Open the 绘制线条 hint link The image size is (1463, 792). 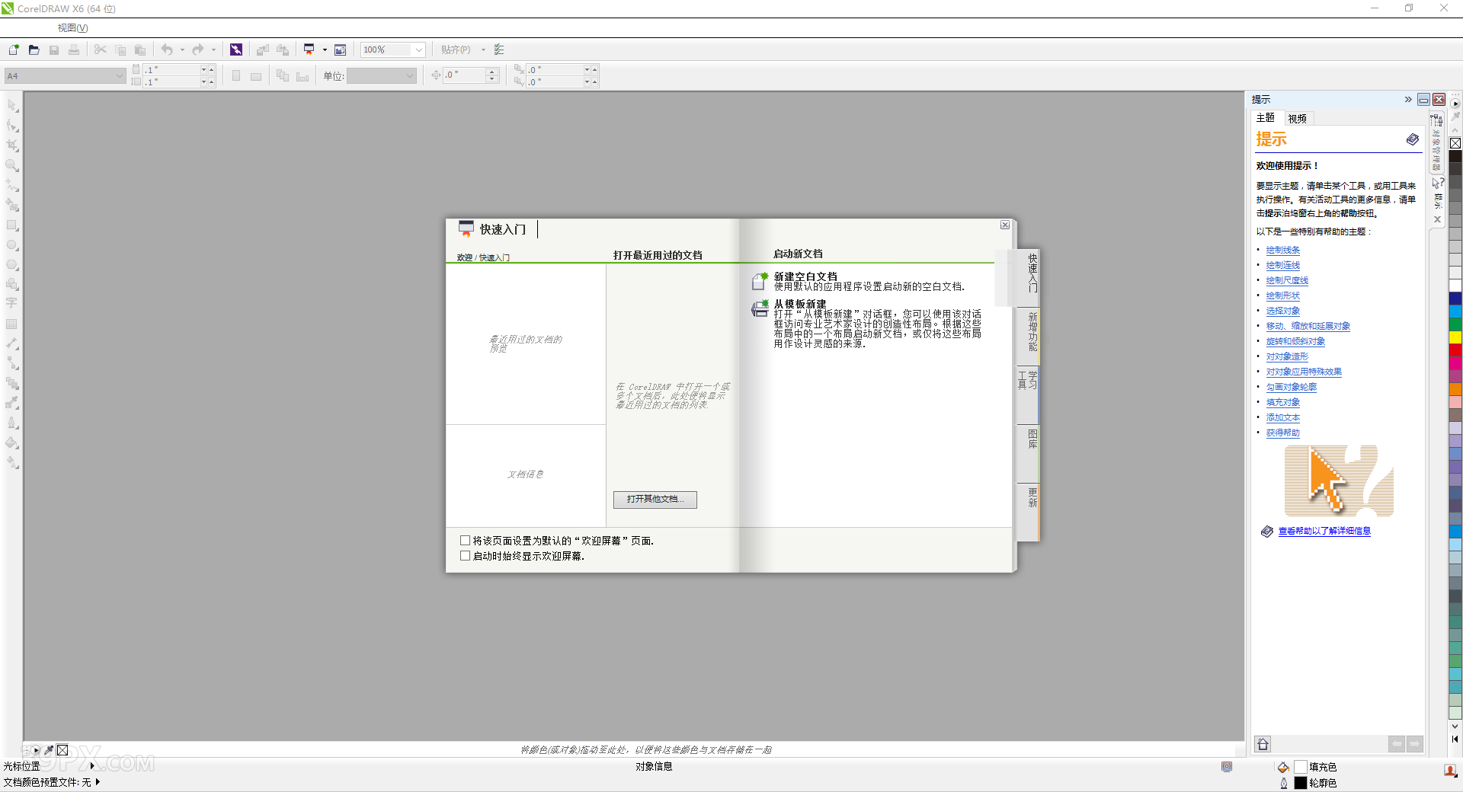click(x=1283, y=250)
